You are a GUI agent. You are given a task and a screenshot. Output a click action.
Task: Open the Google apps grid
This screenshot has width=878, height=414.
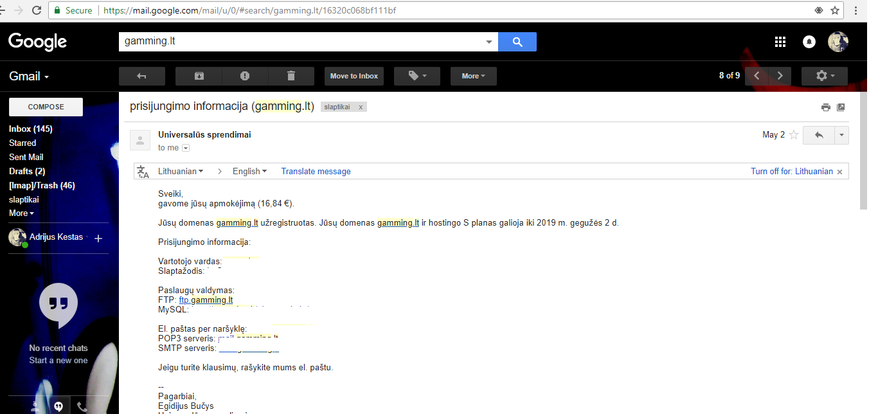pyautogui.click(x=780, y=42)
